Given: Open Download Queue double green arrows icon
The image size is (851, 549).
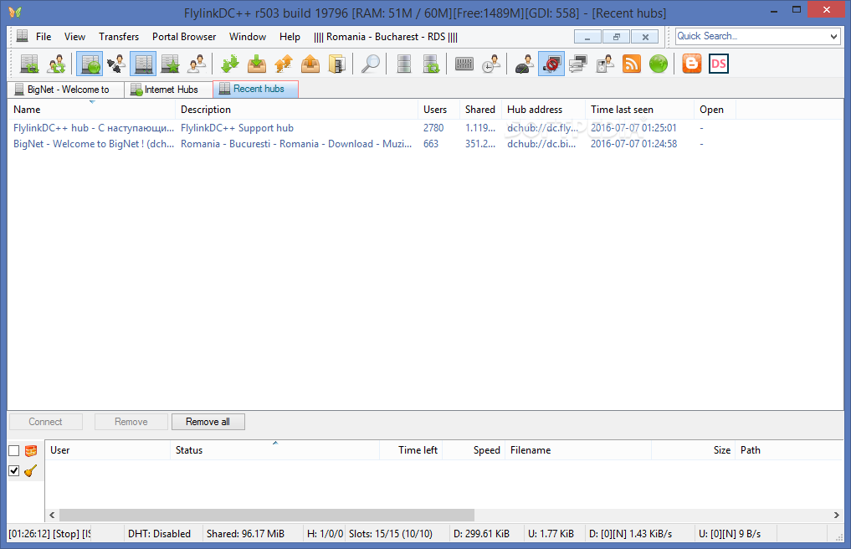Looking at the screenshot, I should coord(230,64).
